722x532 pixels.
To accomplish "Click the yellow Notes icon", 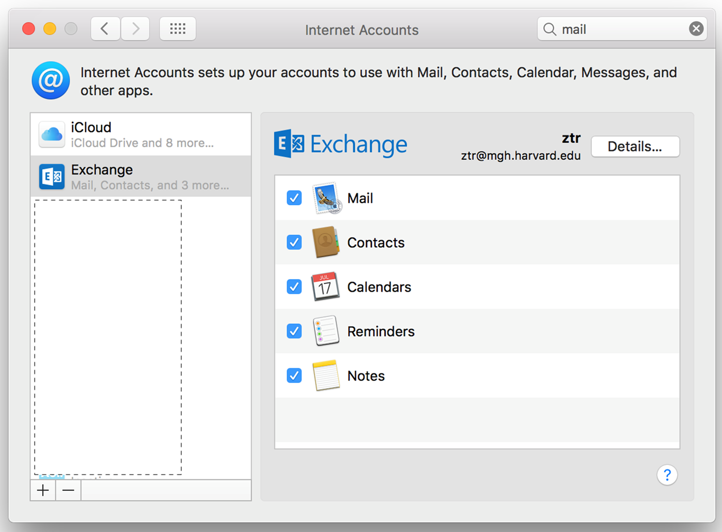I will pyautogui.click(x=326, y=375).
